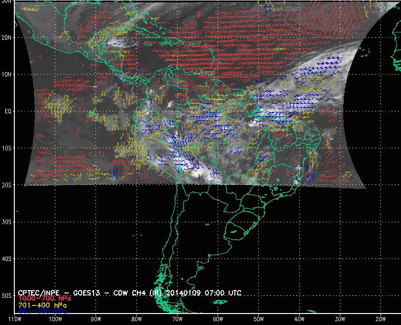Click the blue 401-100 hPa legend entry

point(42,311)
